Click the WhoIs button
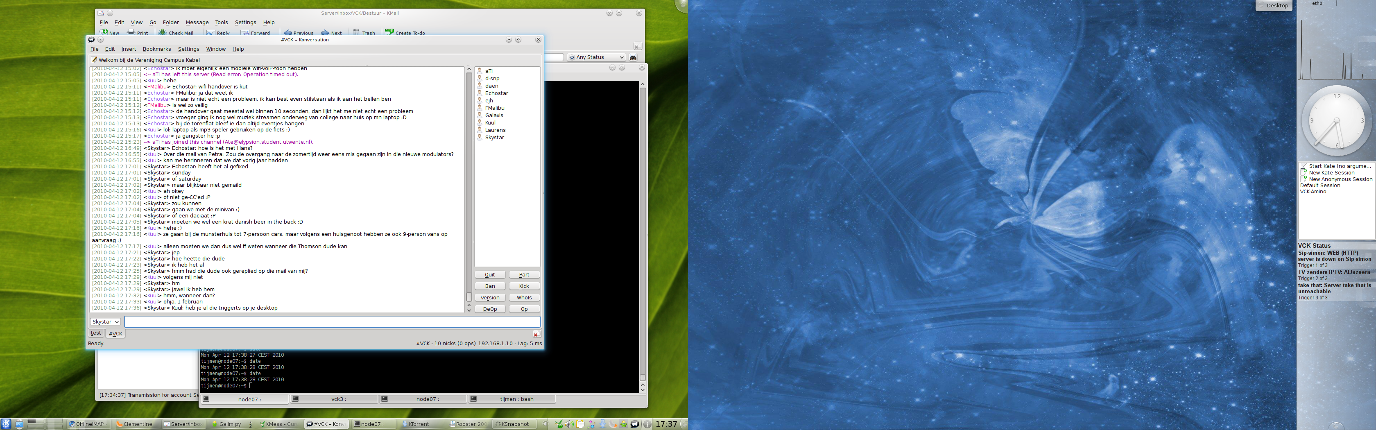Image resolution: width=1376 pixels, height=430 pixels. (523, 298)
